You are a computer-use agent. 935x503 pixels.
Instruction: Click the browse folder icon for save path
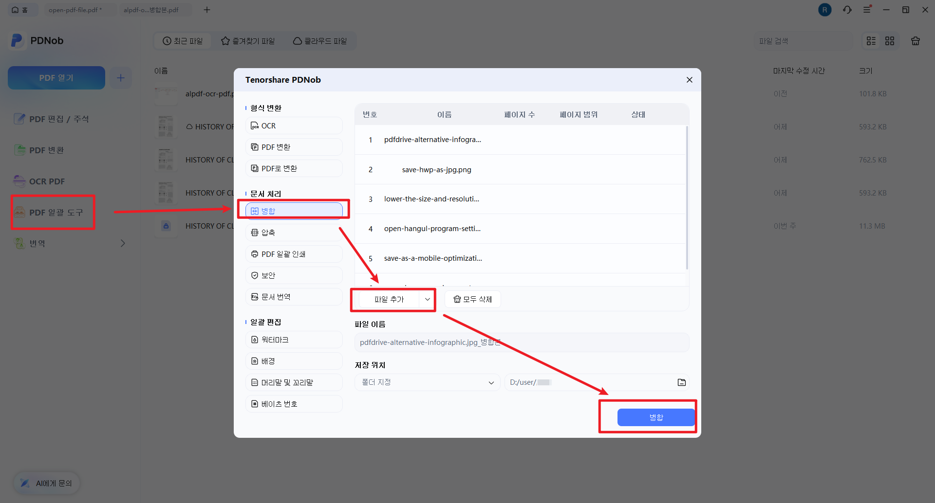click(681, 382)
